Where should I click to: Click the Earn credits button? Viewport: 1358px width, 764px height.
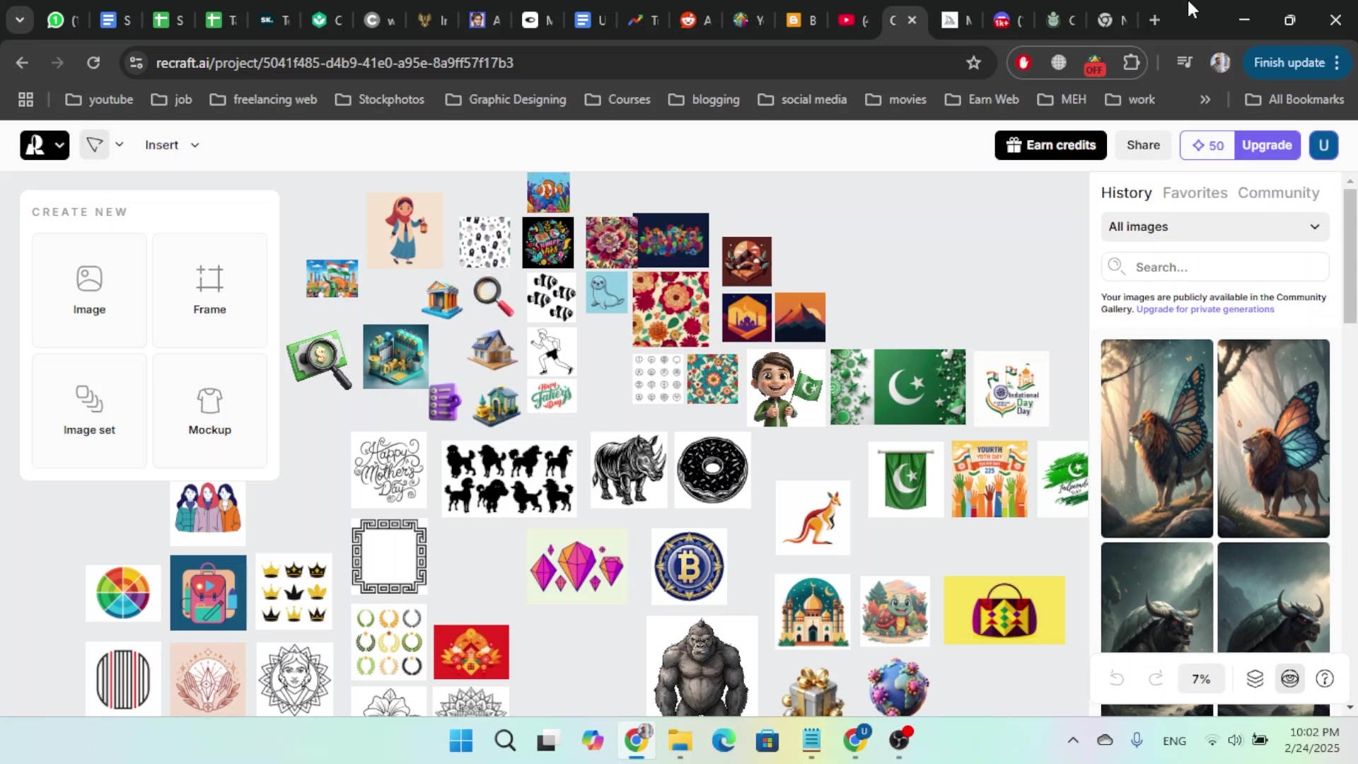point(1050,145)
